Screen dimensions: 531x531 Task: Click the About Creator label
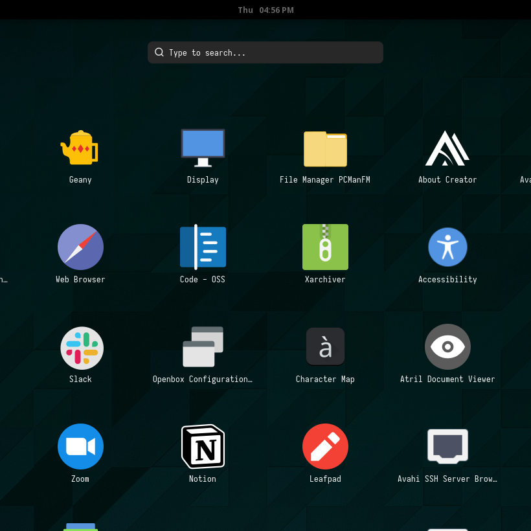click(x=447, y=180)
